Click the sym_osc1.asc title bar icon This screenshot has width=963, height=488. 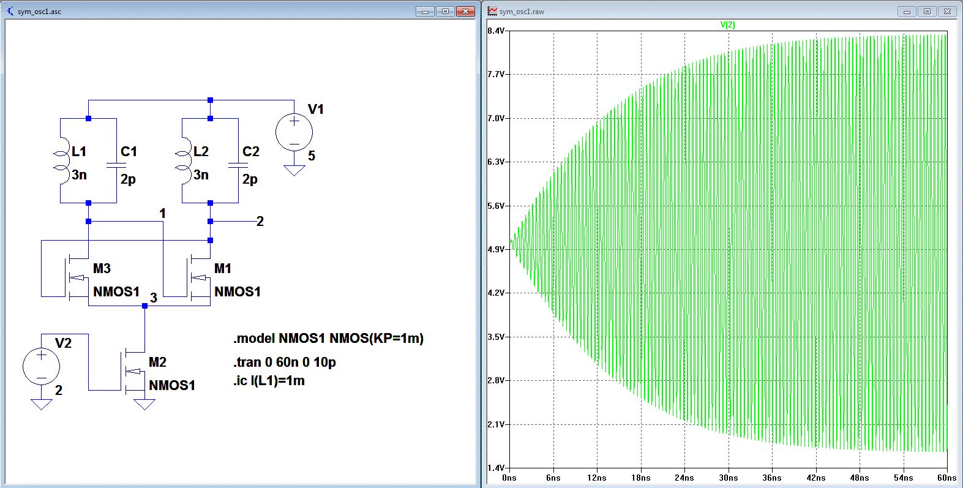10,11
